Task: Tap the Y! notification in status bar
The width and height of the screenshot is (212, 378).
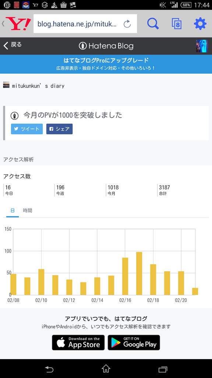Action: tap(35, 4)
